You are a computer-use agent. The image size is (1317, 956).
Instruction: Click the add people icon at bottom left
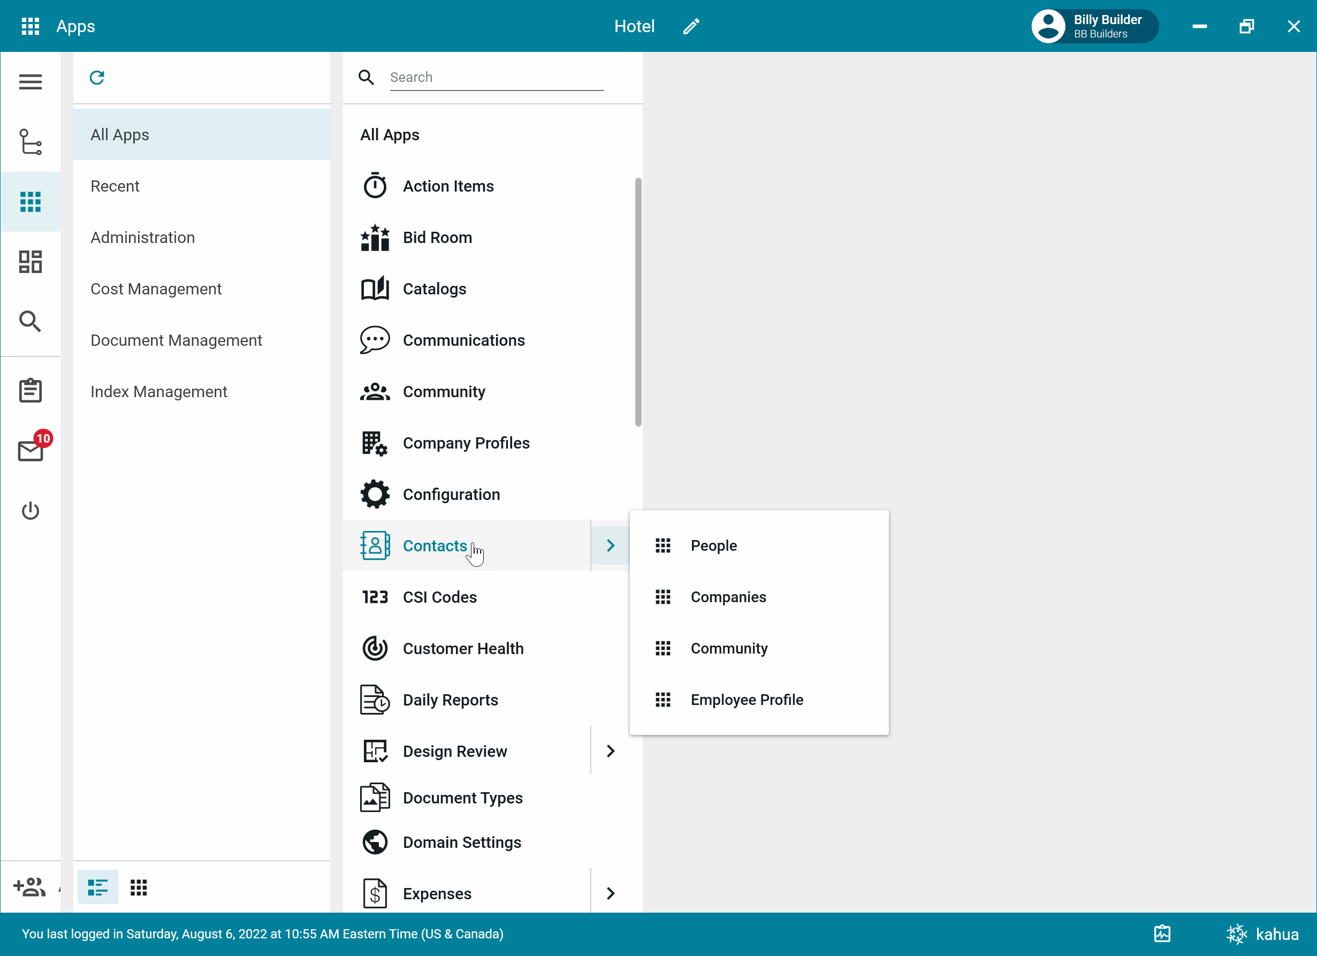click(29, 887)
